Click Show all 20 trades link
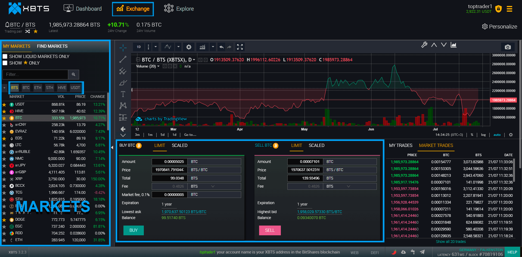The width and height of the screenshot is (522, 257). [451, 242]
